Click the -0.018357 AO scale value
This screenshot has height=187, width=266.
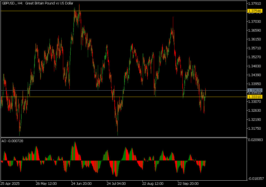pos(255,179)
